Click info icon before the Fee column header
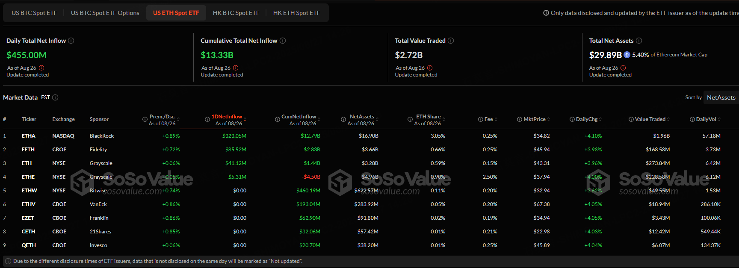 (x=480, y=119)
